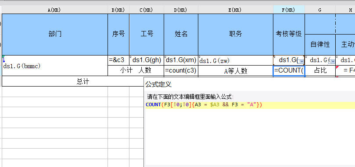The height and width of the screenshot is (167, 355).
Task: Select the 自律性 header cell
Action: tap(320, 45)
